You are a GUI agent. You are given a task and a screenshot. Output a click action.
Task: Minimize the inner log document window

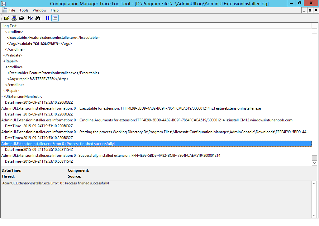(x=304, y=10)
